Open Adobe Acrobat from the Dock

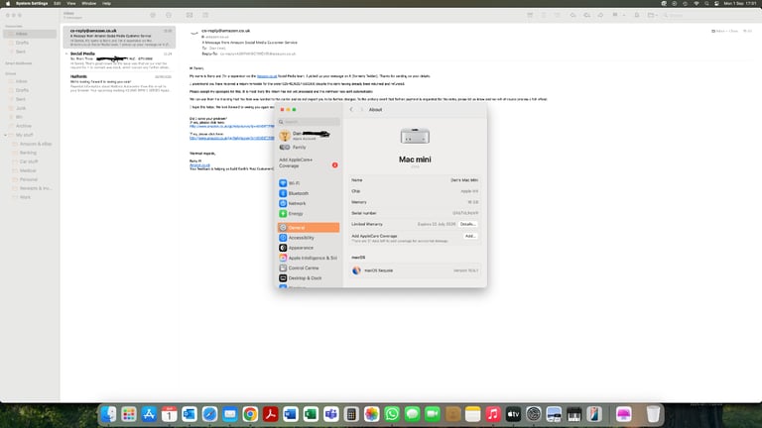pyautogui.click(x=270, y=414)
